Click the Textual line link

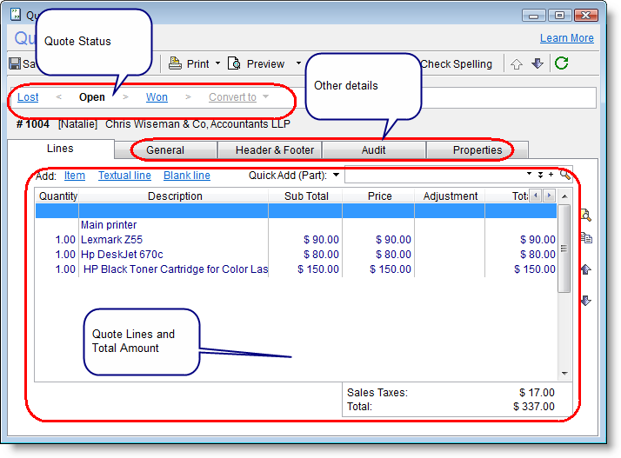pos(124,176)
